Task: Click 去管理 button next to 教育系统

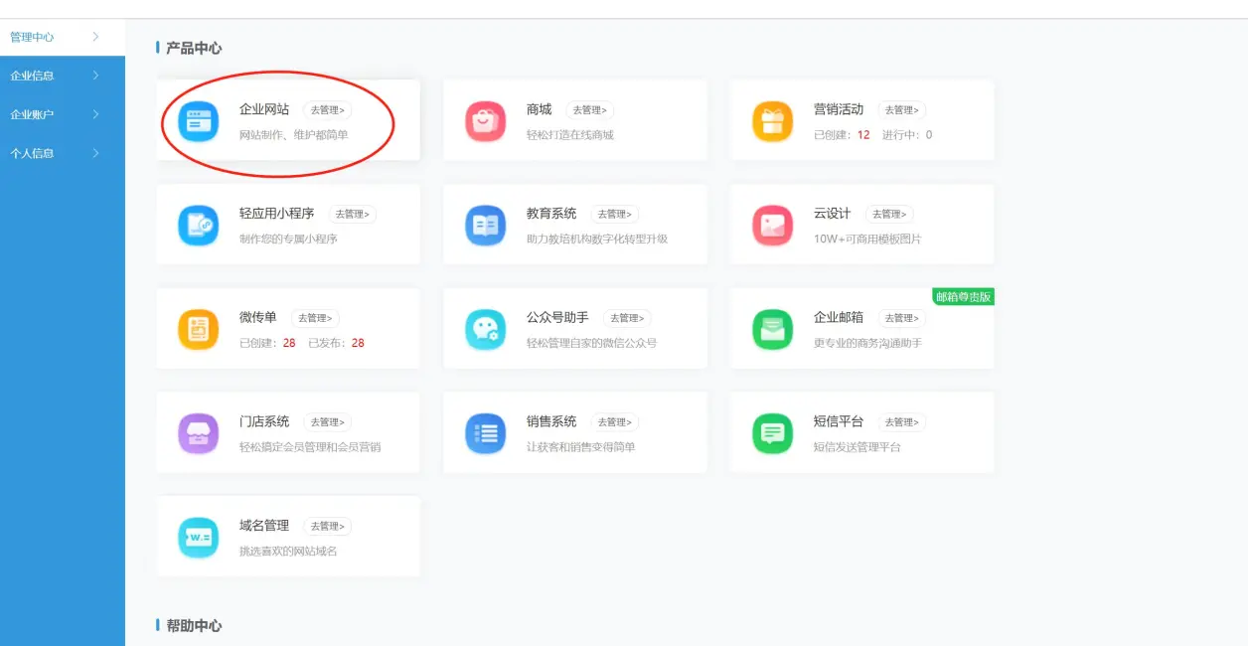Action: click(615, 215)
